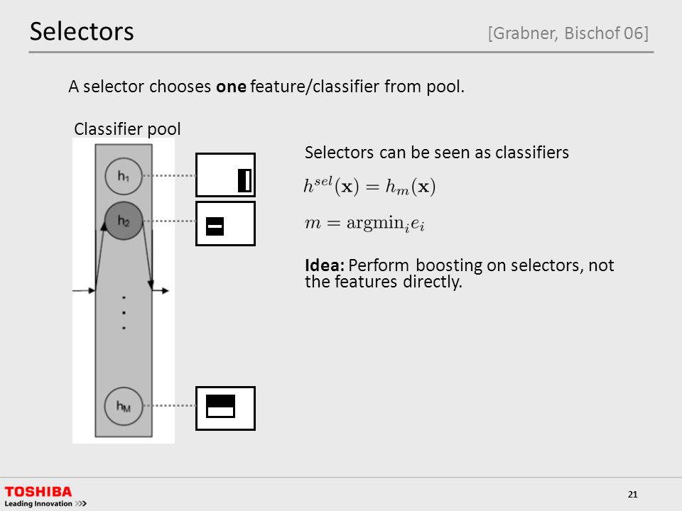Screen dimensions: 682x511
Task: Click the vertical Haar feature box for h1
Action: point(225,175)
